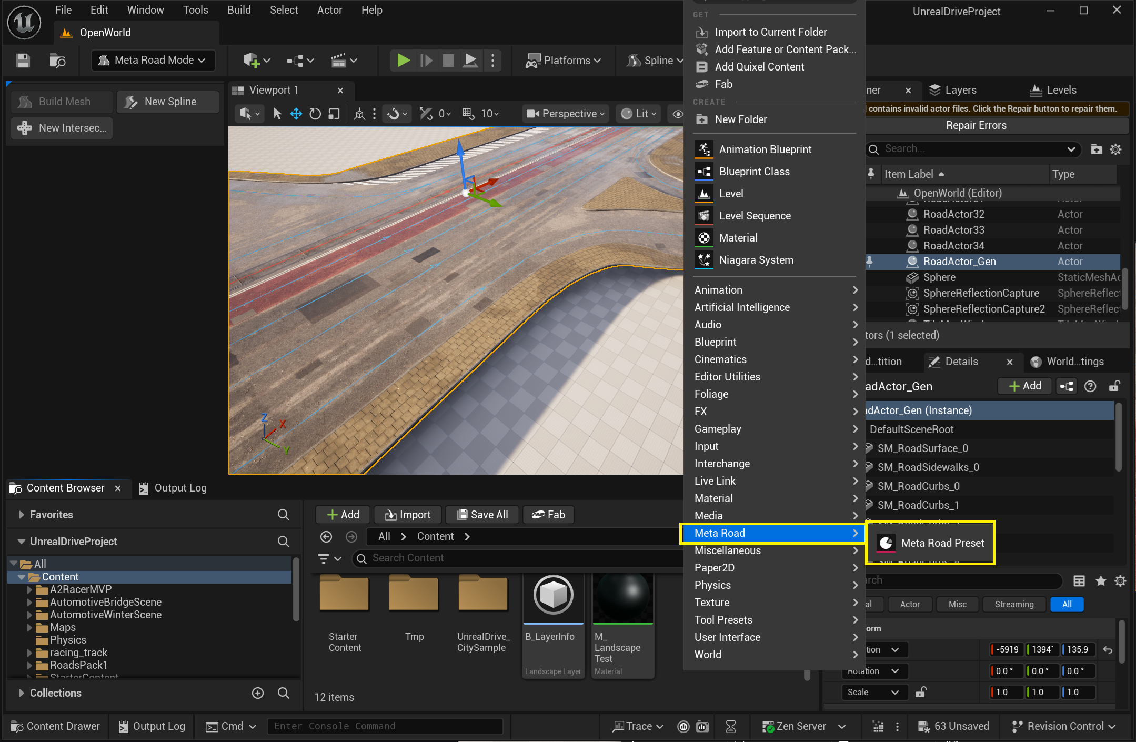This screenshot has height=742, width=1136.
Task: Open the File menu
Action: pyautogui.click(x=63, y=10)
